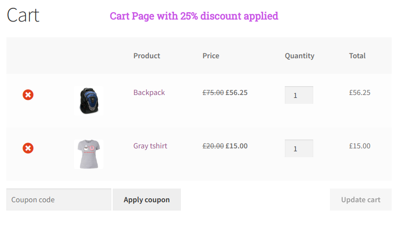
Task: Remove Backpack from the cart
Action: [x=28, y=95]
